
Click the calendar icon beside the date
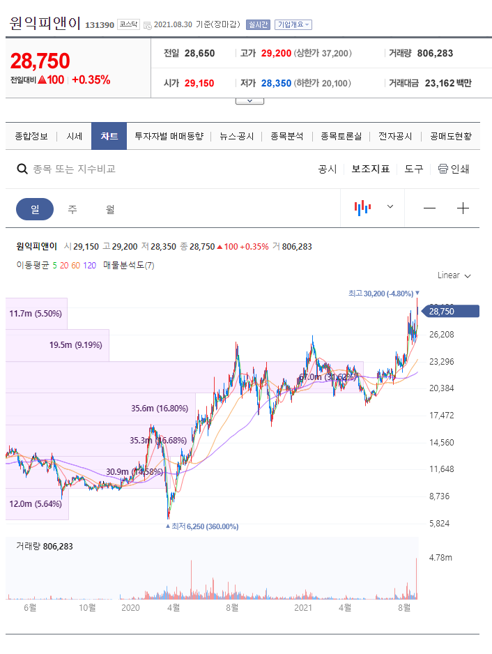147,25
